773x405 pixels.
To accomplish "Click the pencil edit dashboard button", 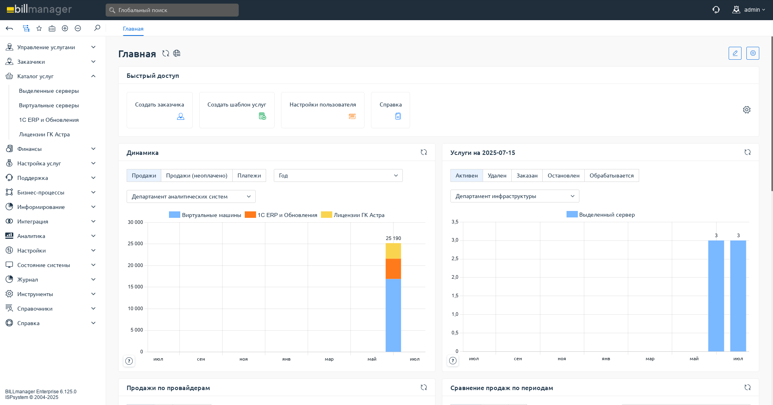I will (x=735, y=53).
